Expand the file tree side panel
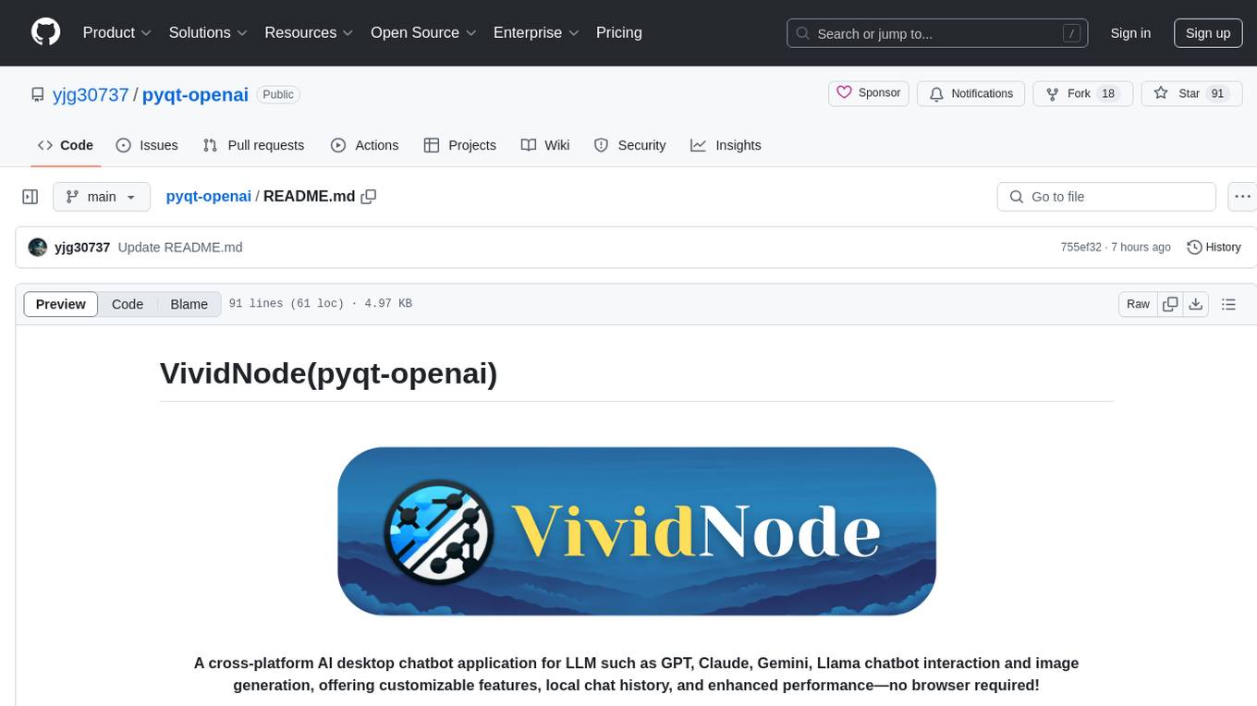The width and height of the screenshot is (1257, 706). (31, 197)
